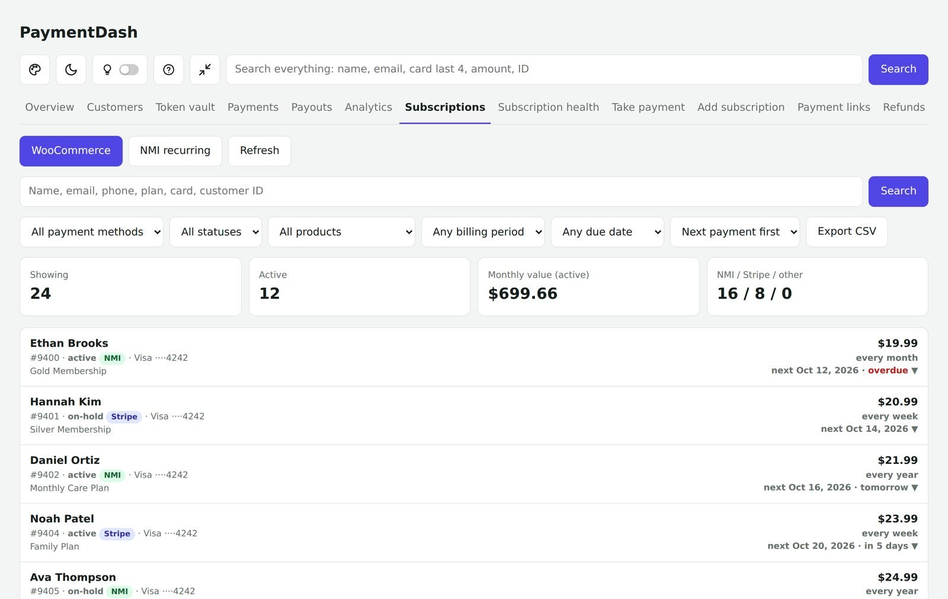Click the Hannah Kim name
This screenshot has height=599, width=948.
(x=66, y=402)
